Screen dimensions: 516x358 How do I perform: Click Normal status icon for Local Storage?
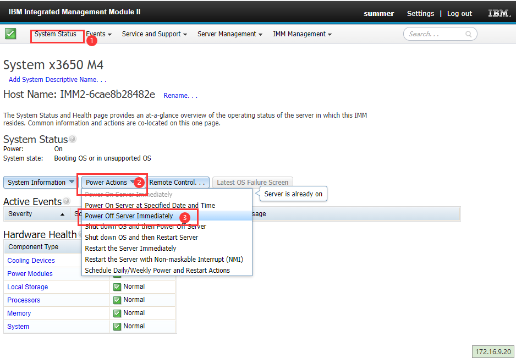117,287
